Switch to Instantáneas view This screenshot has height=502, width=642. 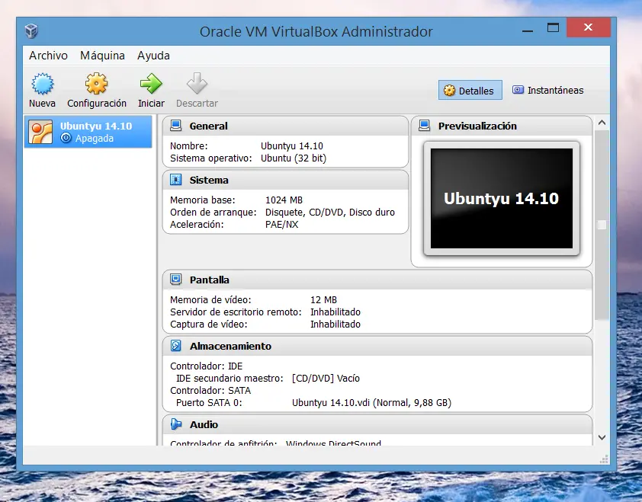(547, 90)
